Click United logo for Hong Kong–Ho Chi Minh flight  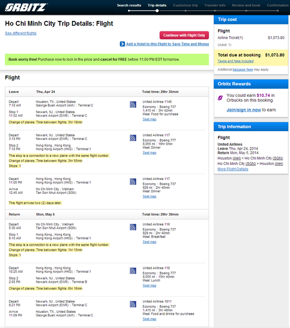[133, 182]
